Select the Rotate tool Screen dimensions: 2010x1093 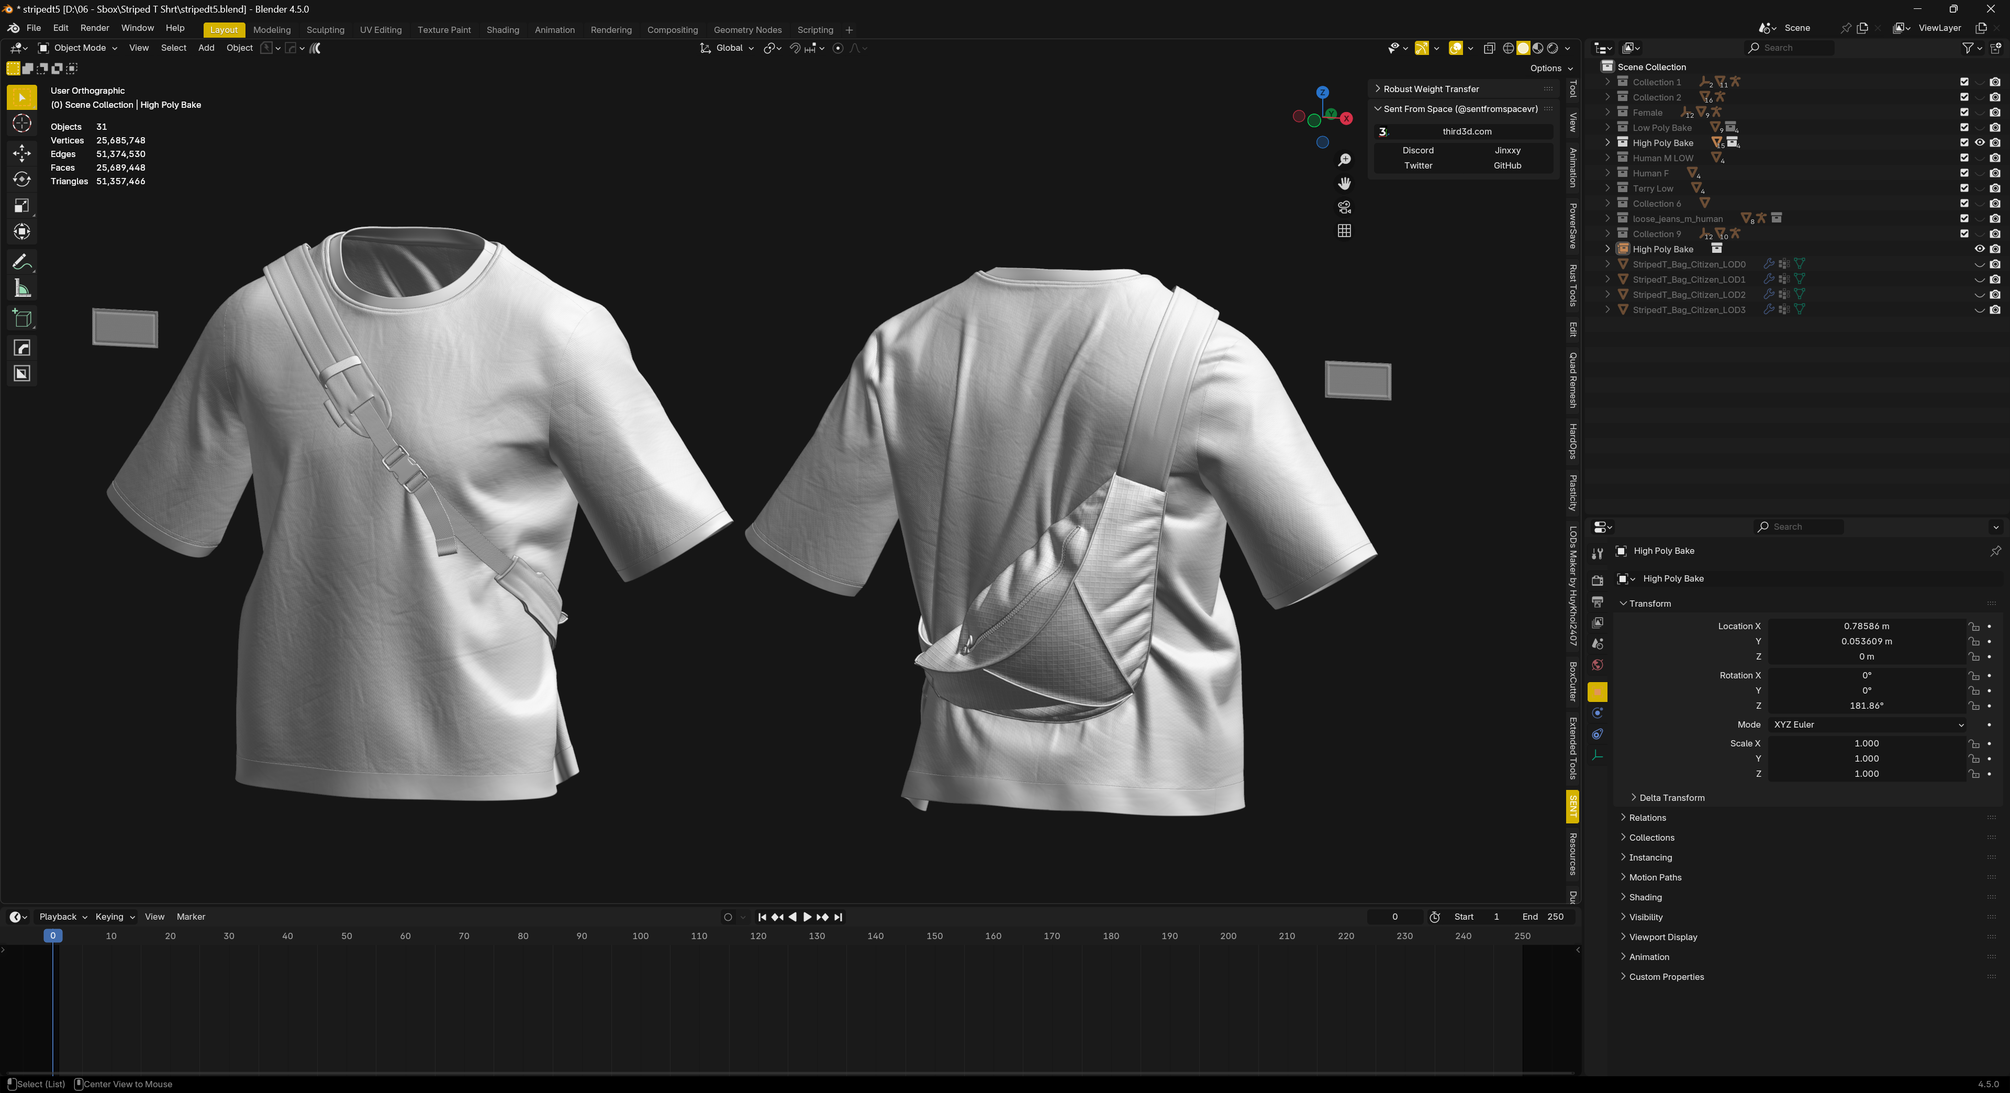point(22,180)
